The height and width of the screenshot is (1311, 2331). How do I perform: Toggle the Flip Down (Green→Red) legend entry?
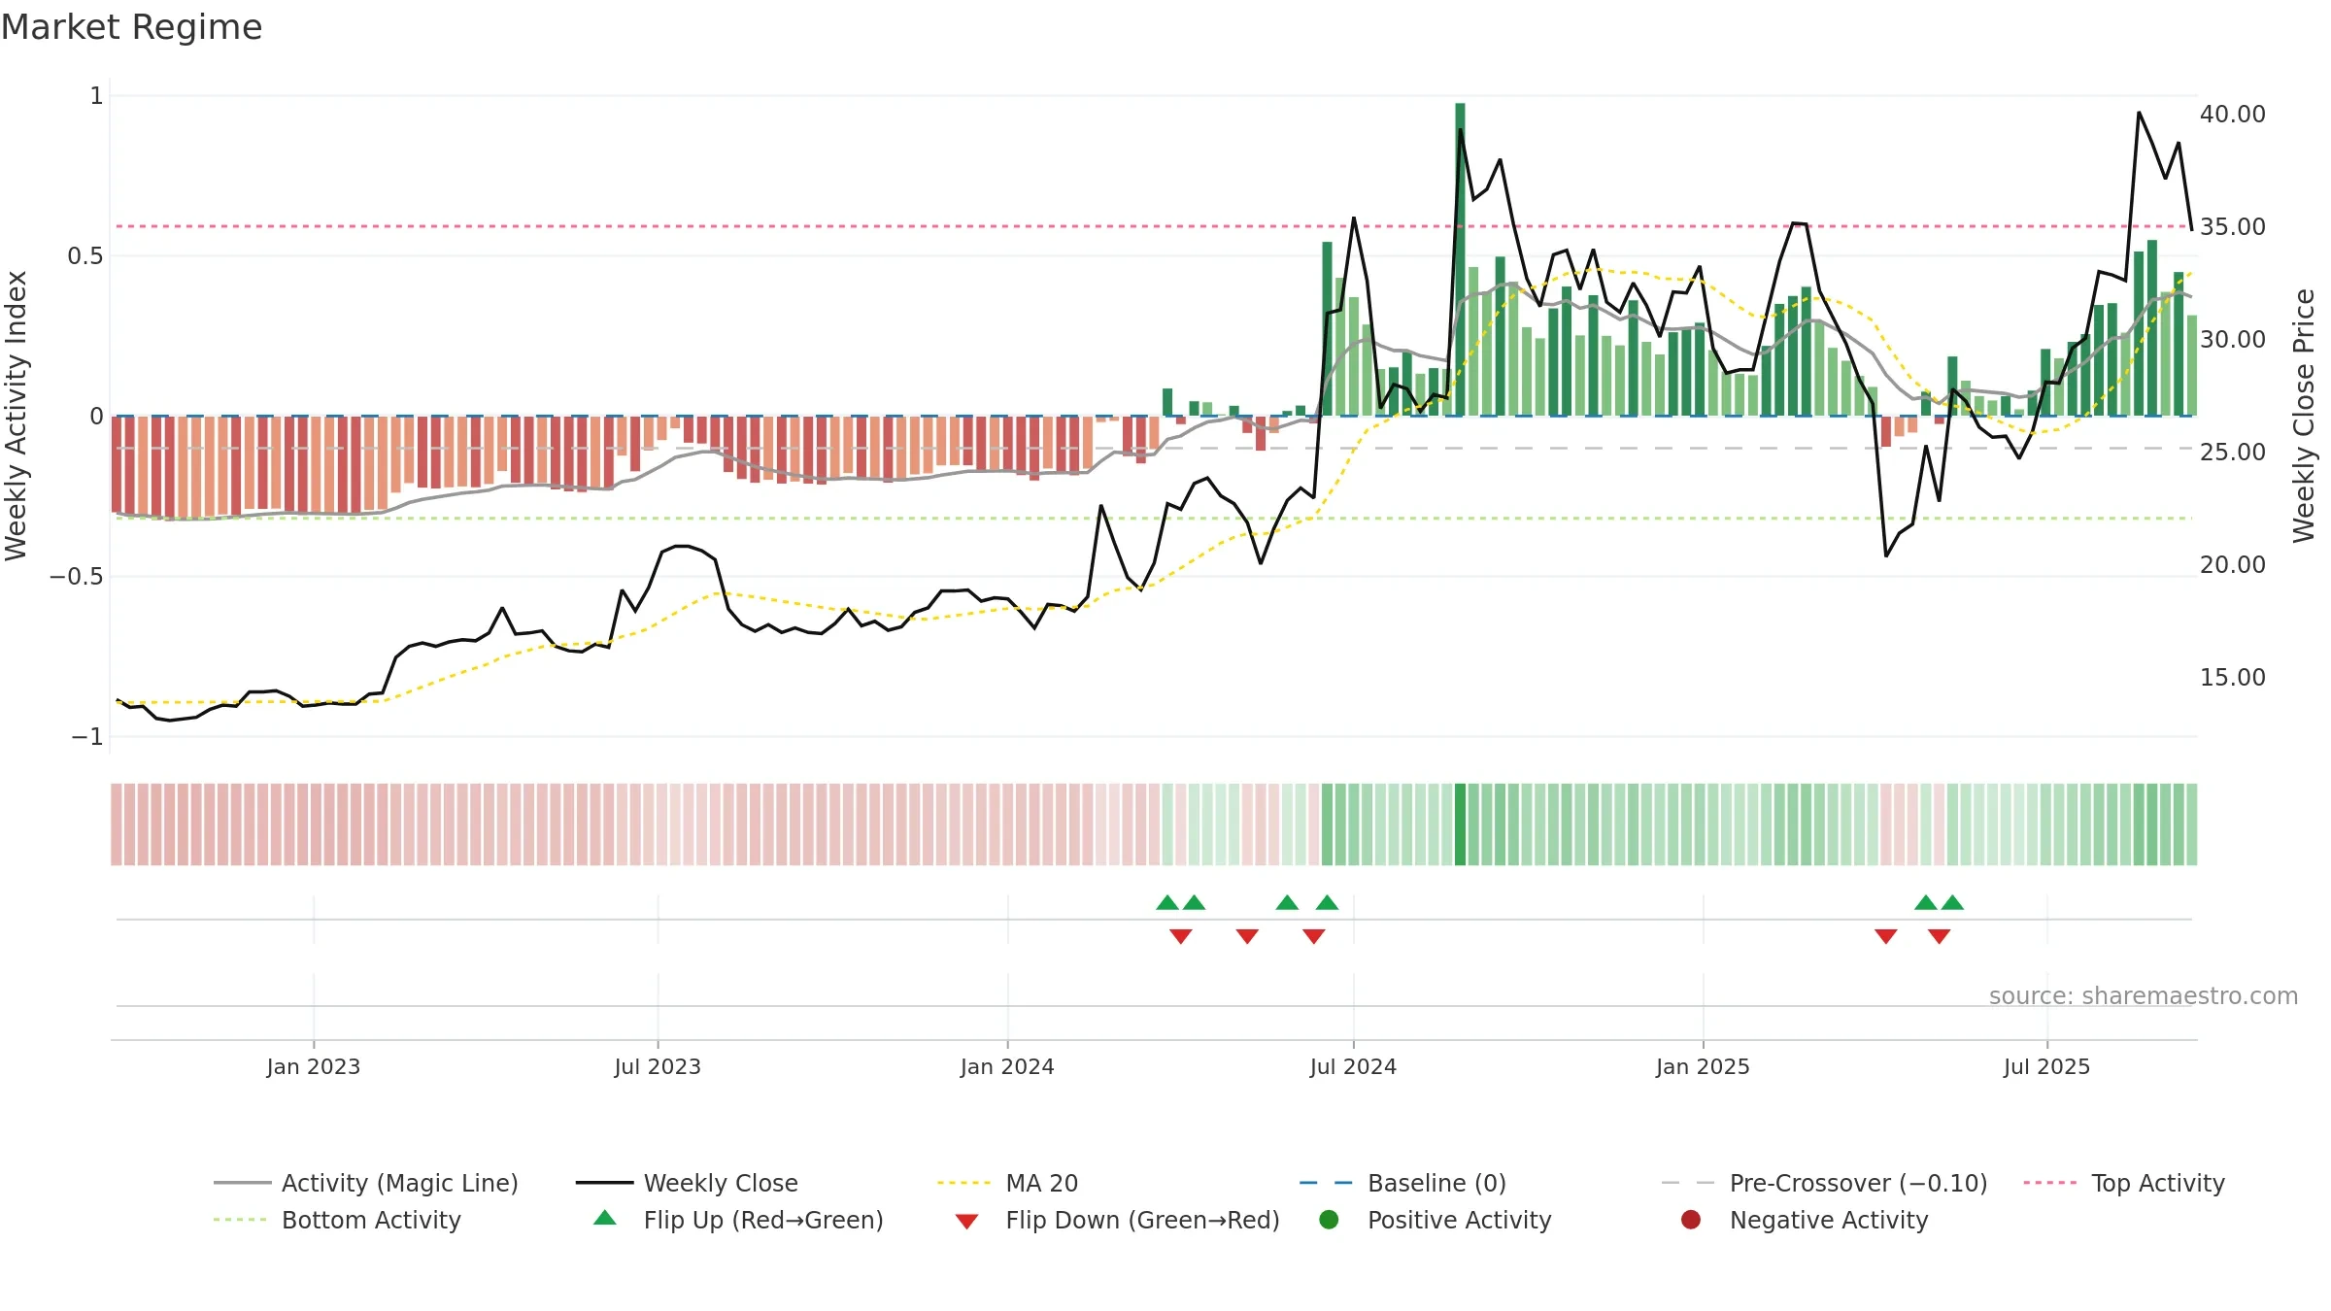pos(1117,1220)
